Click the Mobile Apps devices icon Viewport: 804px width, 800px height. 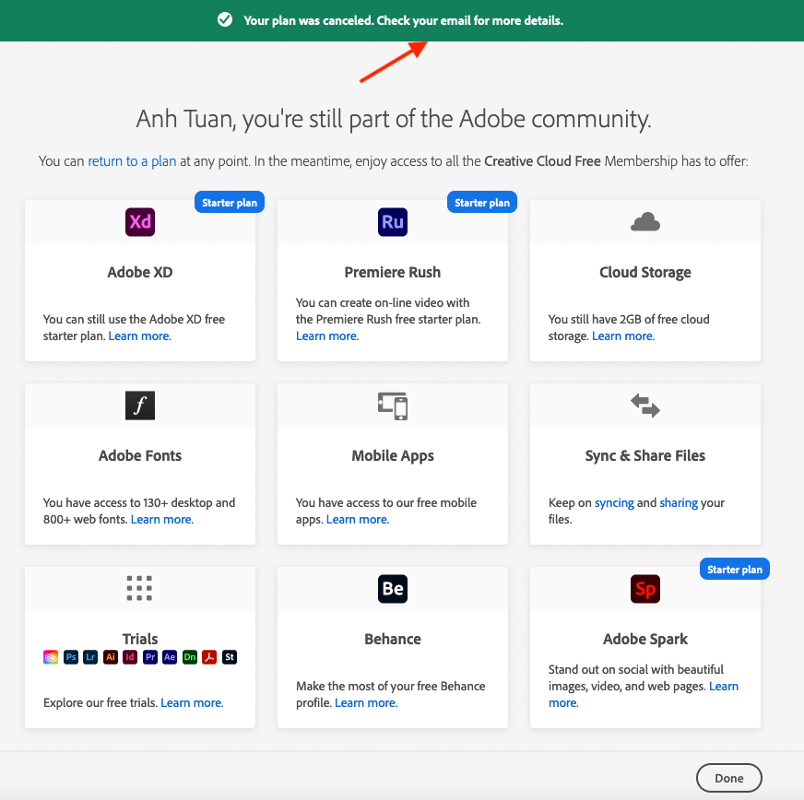coord(393,406)
